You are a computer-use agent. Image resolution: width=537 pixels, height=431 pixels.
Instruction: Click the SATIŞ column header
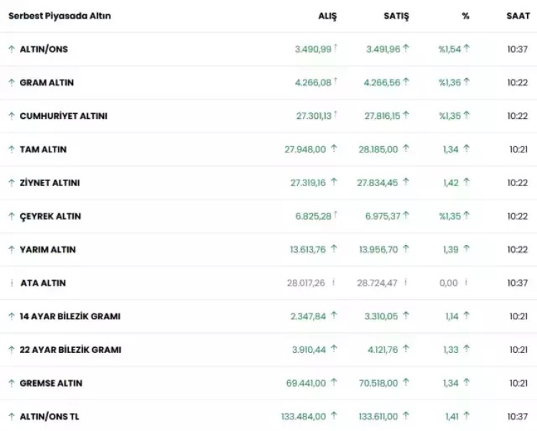(397, 16)
